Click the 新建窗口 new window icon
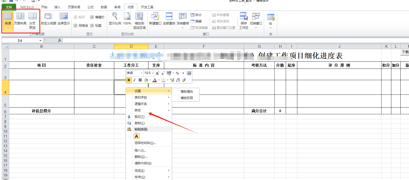Image resolution: width=409 pixels, height=180 pixels. pos(155,19)
